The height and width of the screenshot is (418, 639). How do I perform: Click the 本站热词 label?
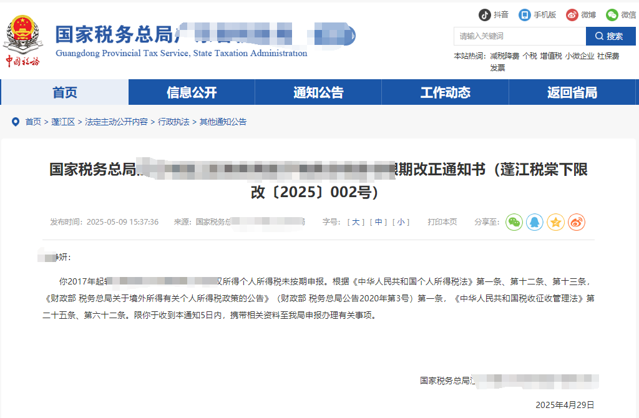coord(469,56)
